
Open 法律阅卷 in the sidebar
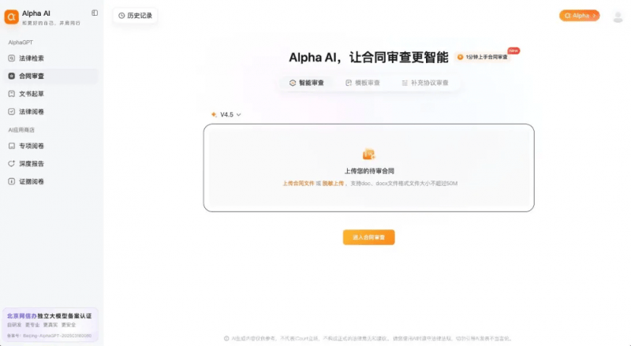[51, 111]
